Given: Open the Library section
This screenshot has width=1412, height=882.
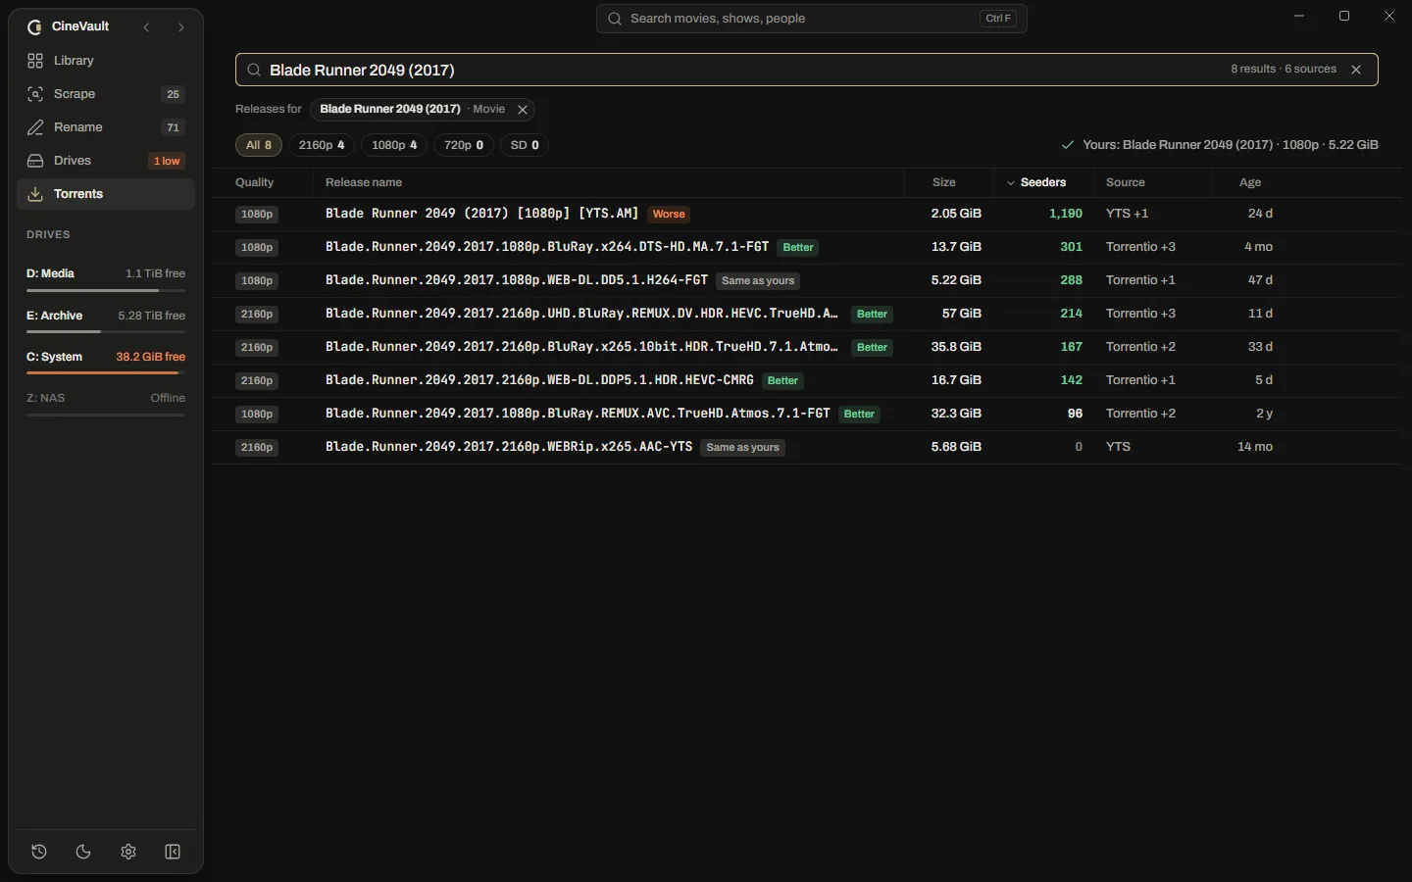Looking at the screenshot, I should tap(106, 61).
